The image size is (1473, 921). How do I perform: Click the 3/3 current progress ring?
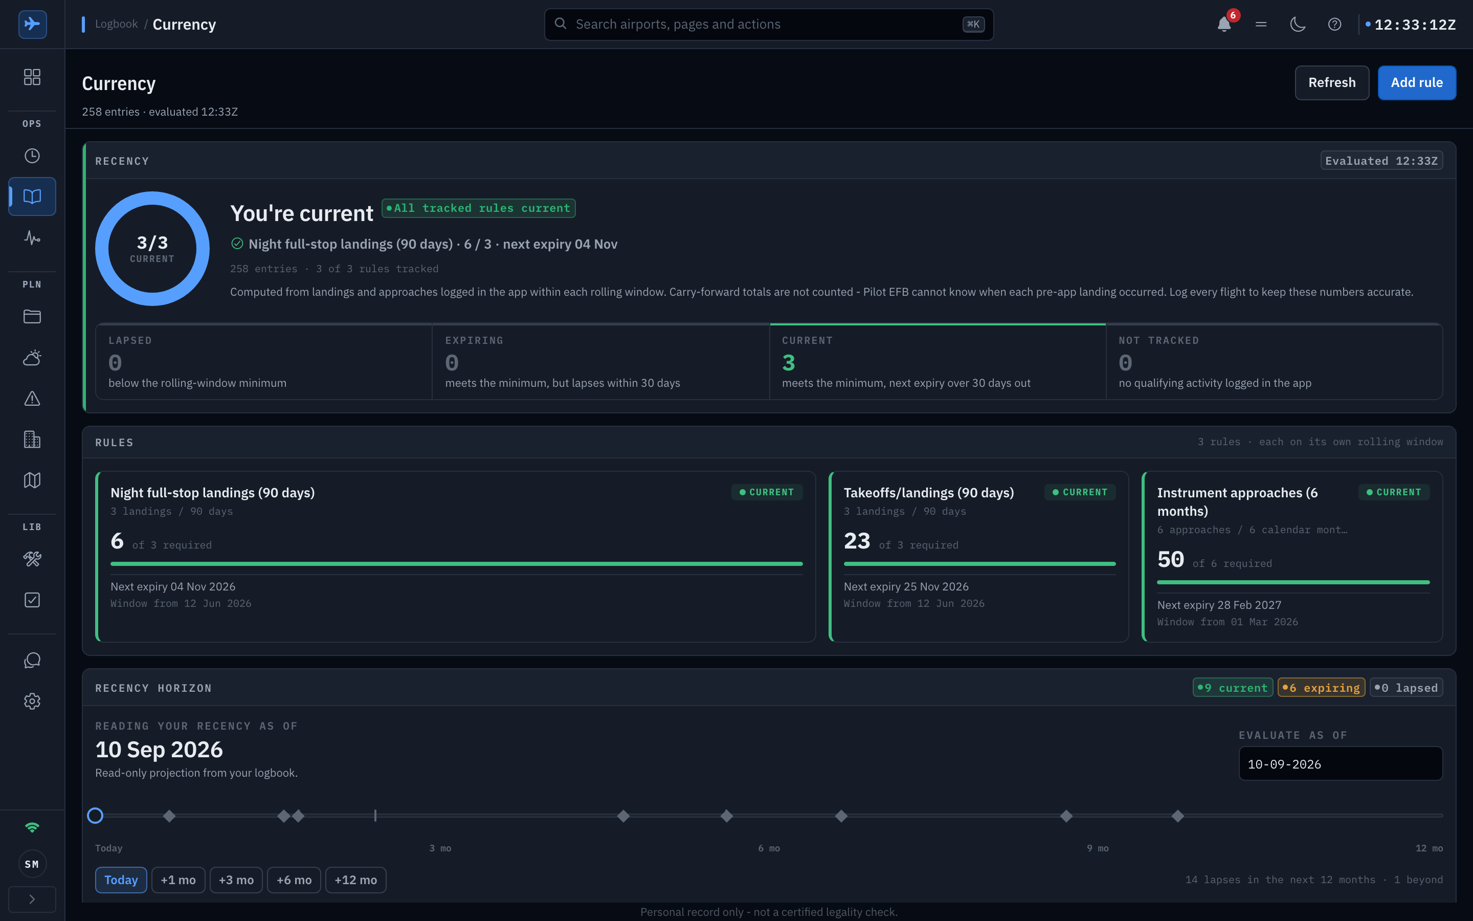(x=152, y=249)
